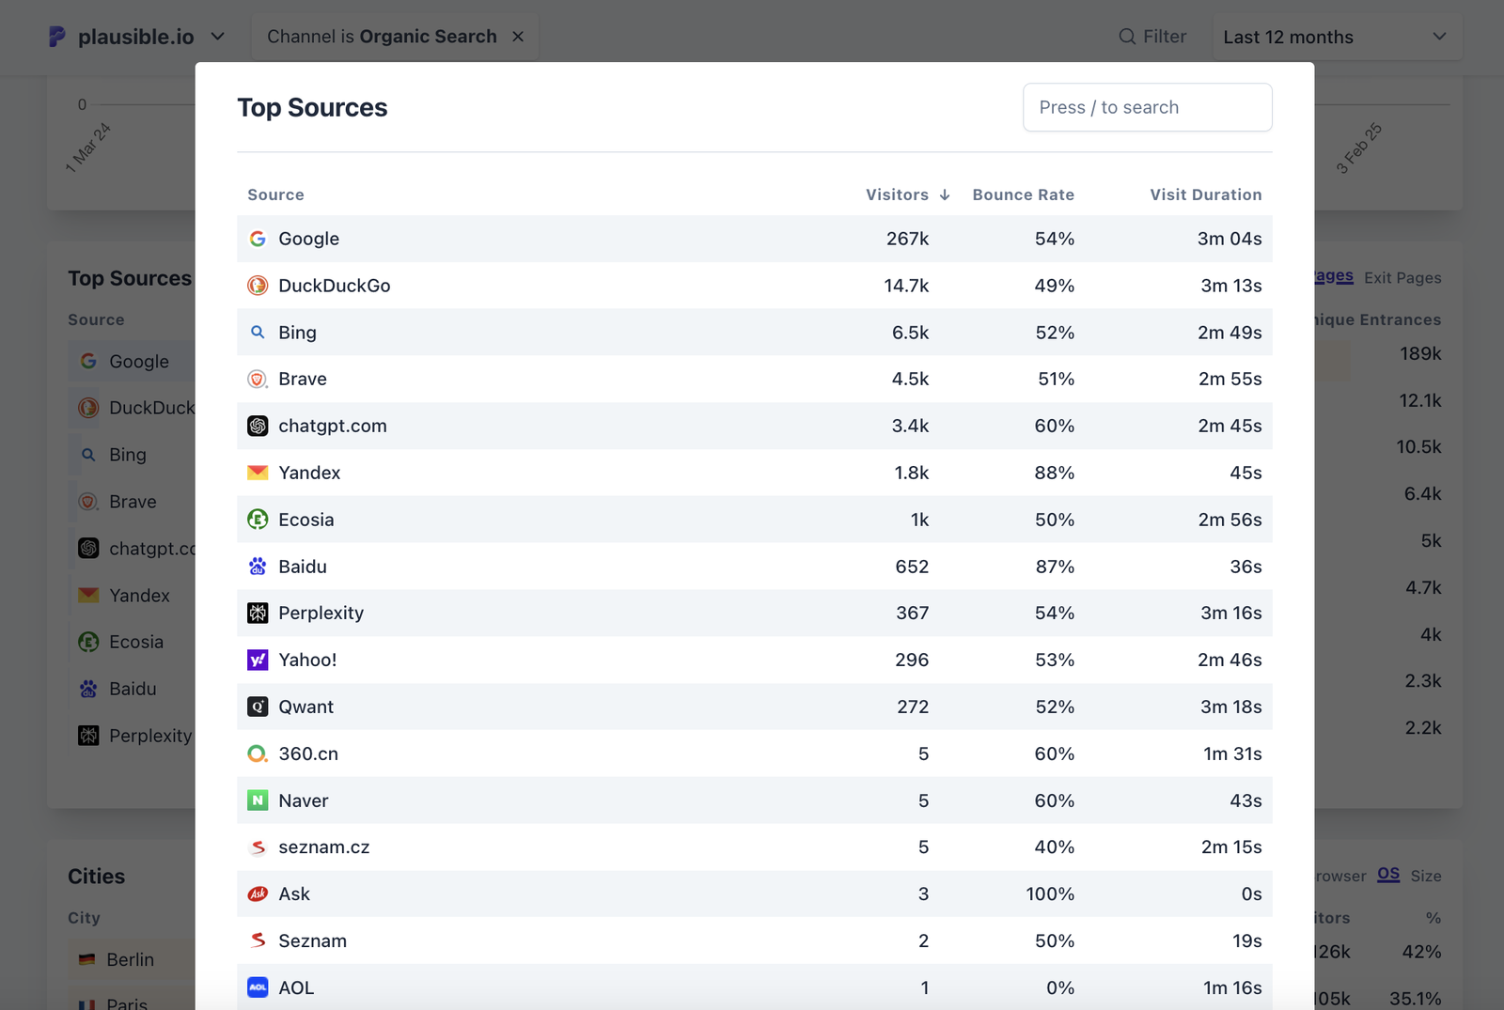
Task: Remove the Organic Search filter chip
Action: tap(518, 36)
